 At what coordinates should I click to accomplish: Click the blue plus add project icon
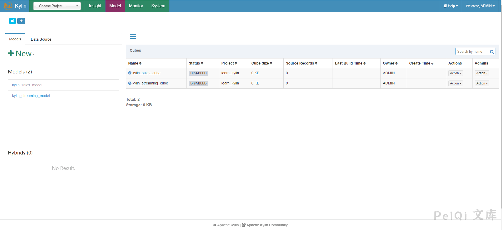pyautogui.click(x=21, y=21)
